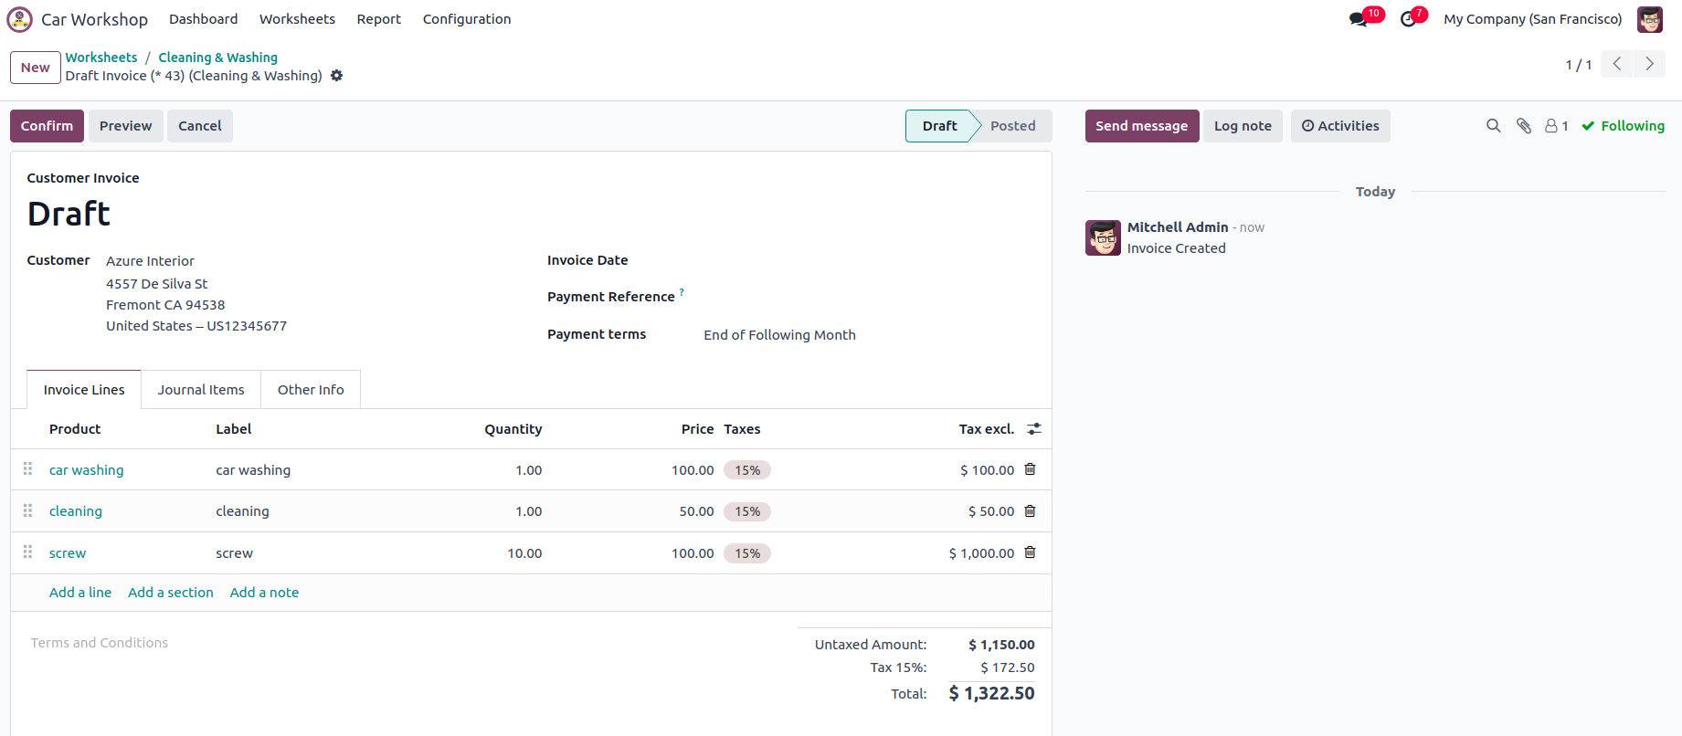The image size is (1682, 736).
Task: Go to next record arrow
Action: pyautogui.click(x=1649, y=64)
